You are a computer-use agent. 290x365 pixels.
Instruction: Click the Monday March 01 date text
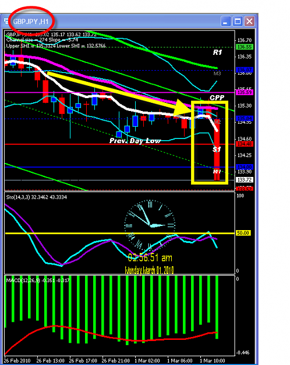click(150, 270)
